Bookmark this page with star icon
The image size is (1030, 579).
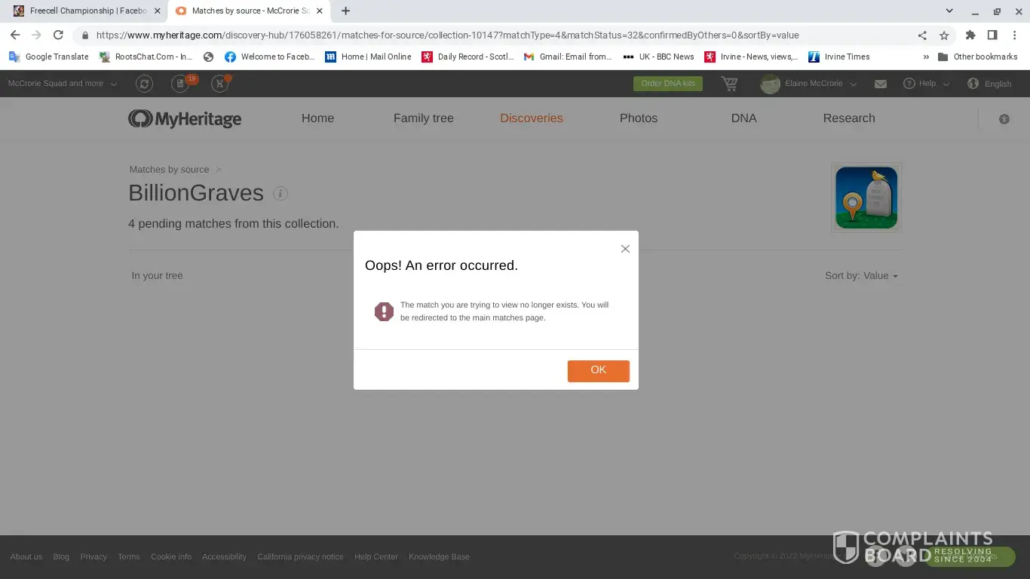tap(944, 35)
